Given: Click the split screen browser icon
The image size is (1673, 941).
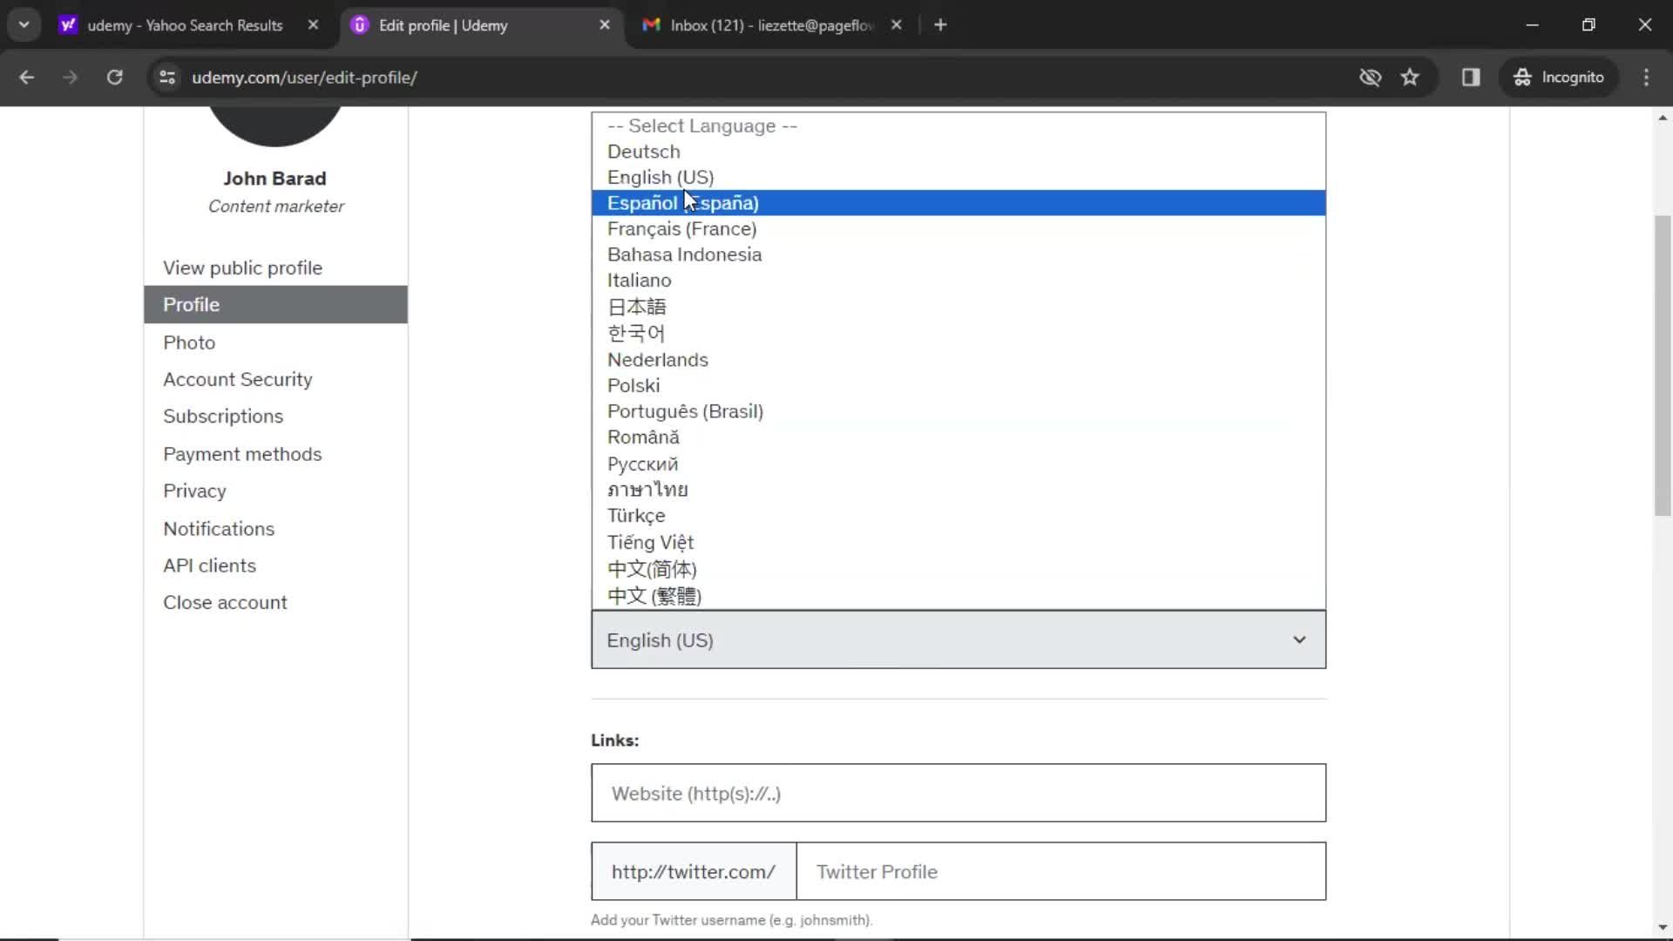Looking at the screenshot, I should pyautogui.click(x=1471, y=77).
